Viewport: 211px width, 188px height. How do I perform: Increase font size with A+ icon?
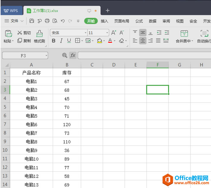tap(114, 33)
